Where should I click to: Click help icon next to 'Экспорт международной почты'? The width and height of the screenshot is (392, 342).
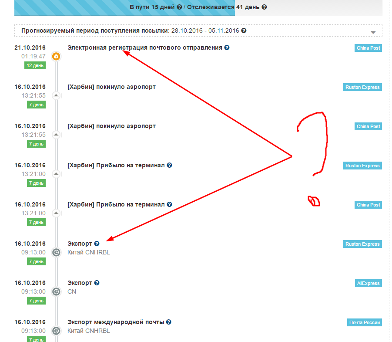click(169, 322)
